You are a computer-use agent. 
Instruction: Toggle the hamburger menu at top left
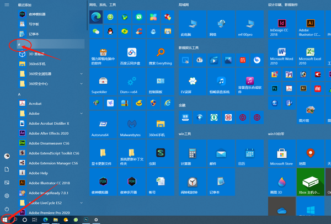7,5
